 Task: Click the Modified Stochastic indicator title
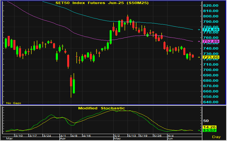coord(102,108)
